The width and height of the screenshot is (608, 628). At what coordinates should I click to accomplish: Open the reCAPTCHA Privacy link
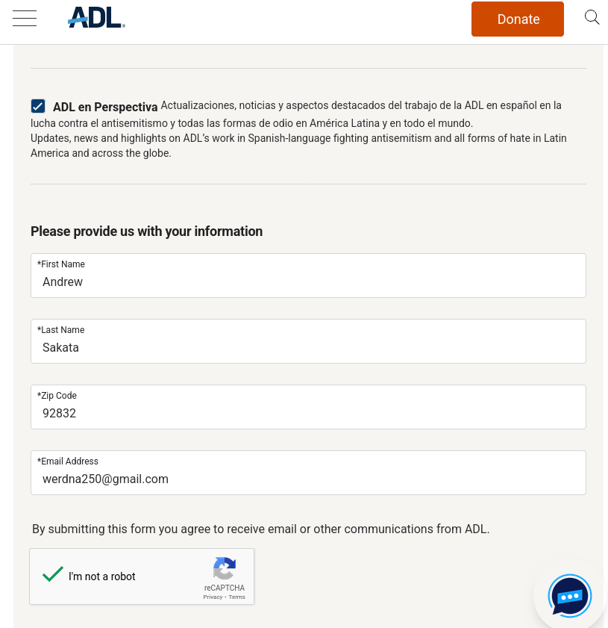coord(213,597)
